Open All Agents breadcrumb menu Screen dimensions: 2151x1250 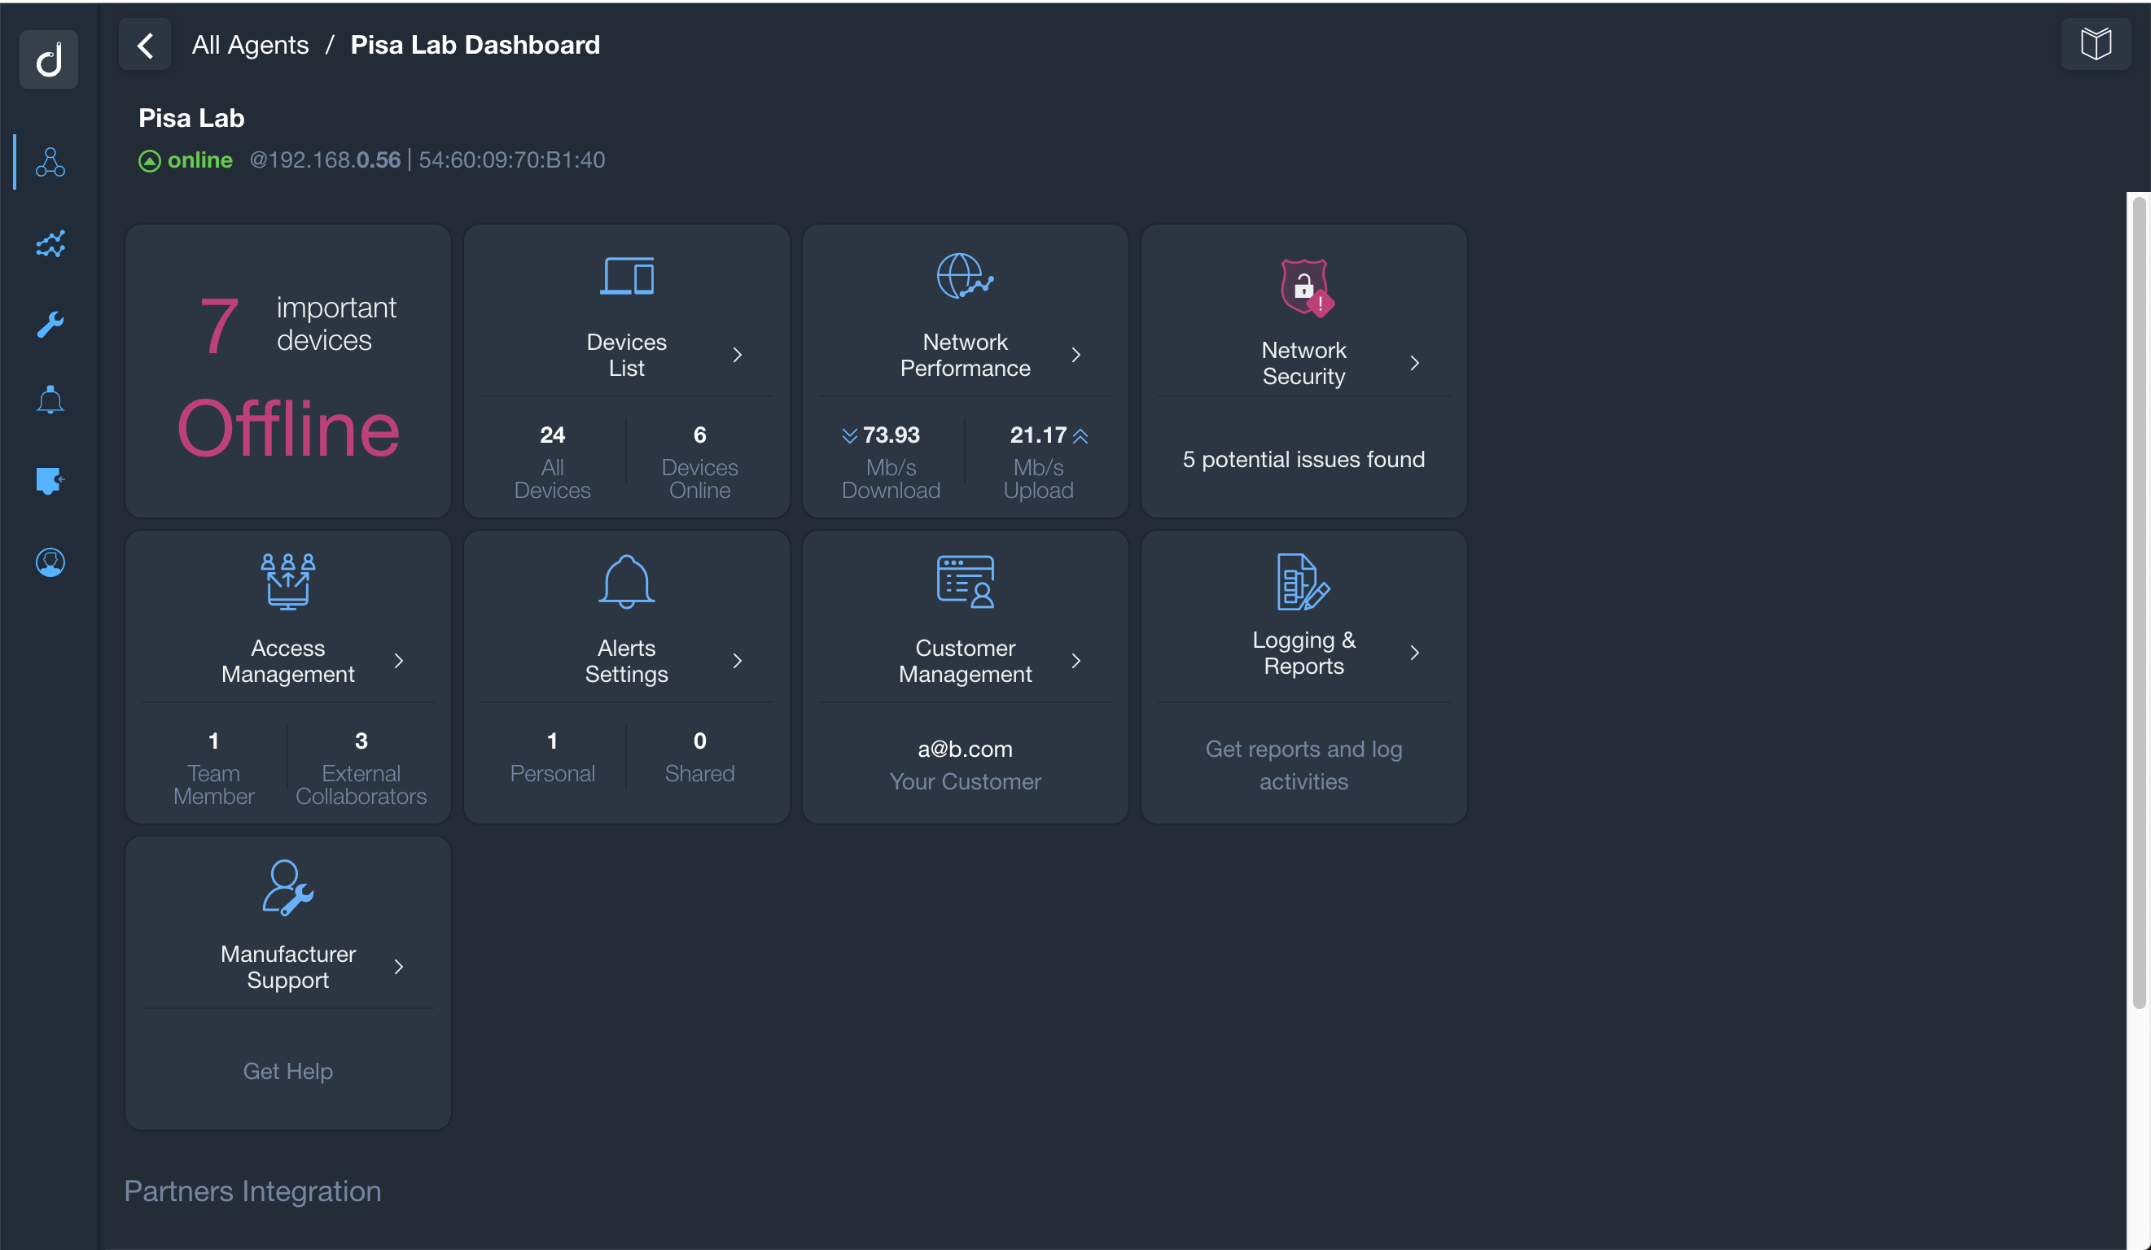click(x=250, y=45)
